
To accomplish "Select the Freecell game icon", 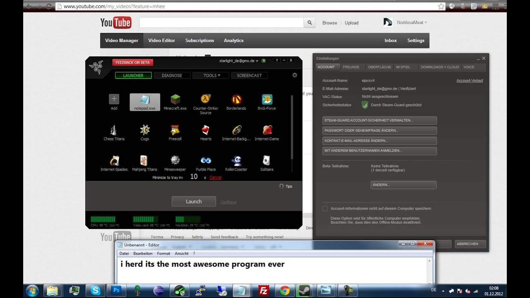I will point(175,132).
